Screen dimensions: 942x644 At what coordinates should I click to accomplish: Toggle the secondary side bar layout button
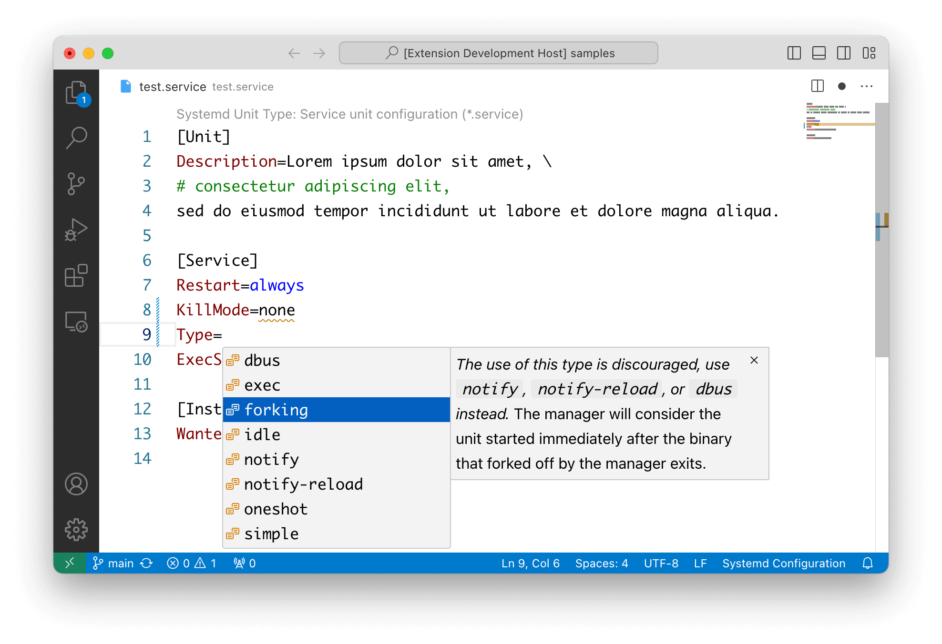(843, 53)
